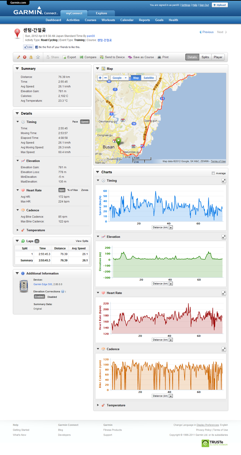
Task: Toggle the Average checkbox in Charts
Action: (213, 173)
